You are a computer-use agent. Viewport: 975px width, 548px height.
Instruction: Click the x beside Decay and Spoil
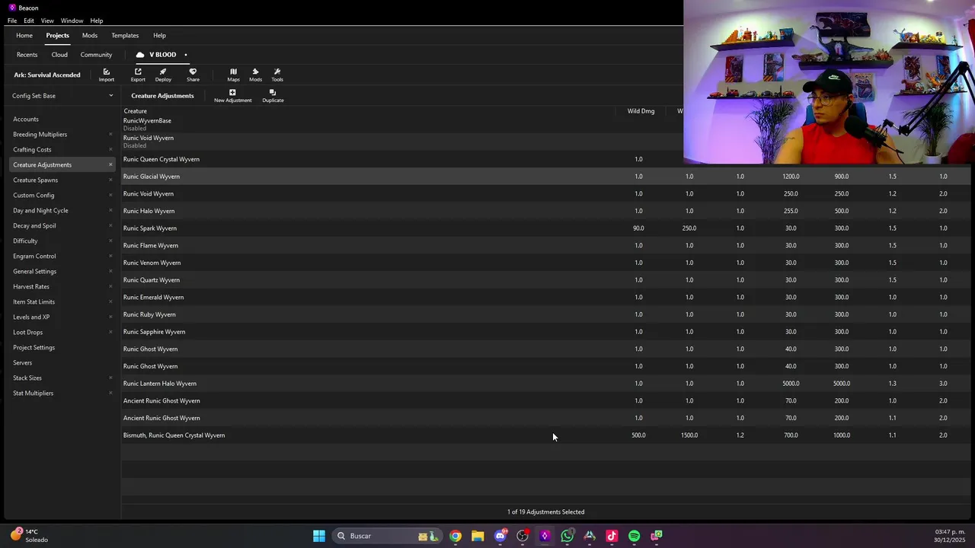pos(110,226)
